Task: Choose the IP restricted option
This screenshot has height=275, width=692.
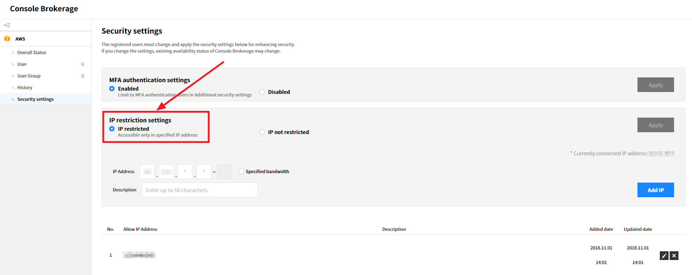Action: (112, 129)
